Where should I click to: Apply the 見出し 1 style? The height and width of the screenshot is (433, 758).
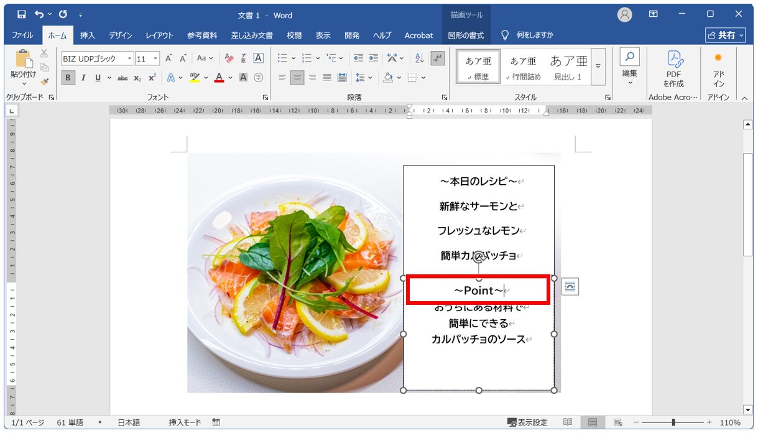[x=568, y=67]
